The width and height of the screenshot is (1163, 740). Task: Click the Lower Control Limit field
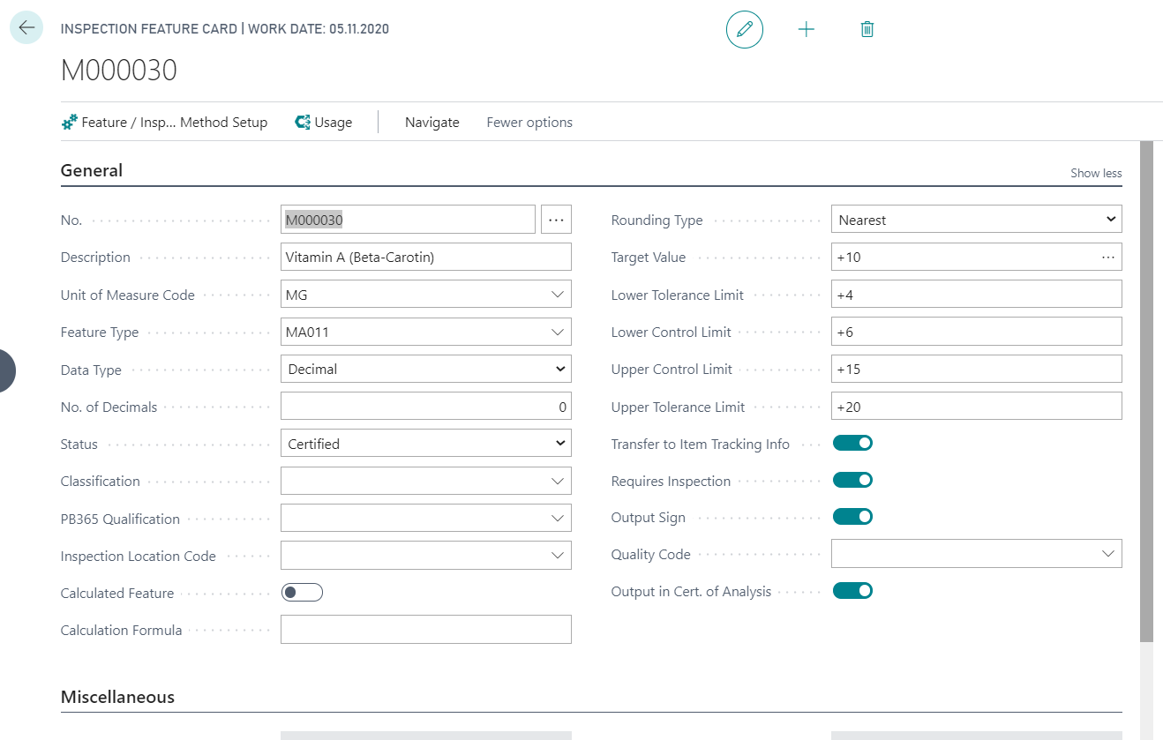coord(977,332)
